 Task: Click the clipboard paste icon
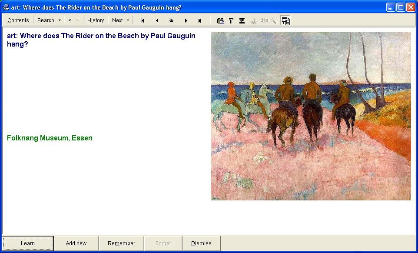221,20
